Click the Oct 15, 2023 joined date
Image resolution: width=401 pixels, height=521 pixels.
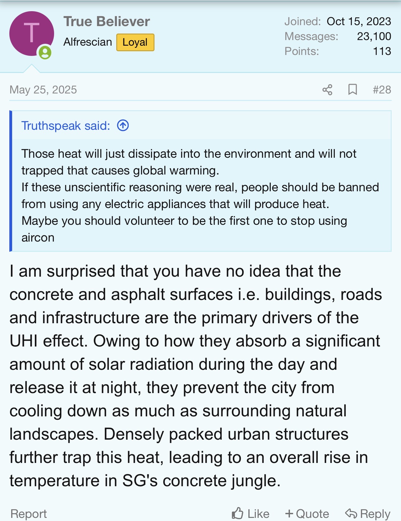click(x=359, y=21)
